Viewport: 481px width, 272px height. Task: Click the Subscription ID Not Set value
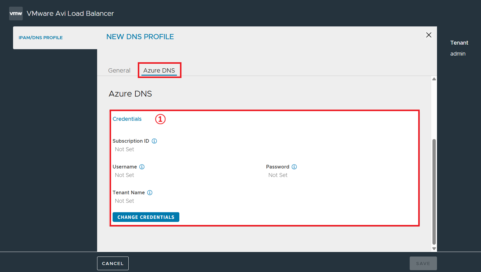point(124,149)
